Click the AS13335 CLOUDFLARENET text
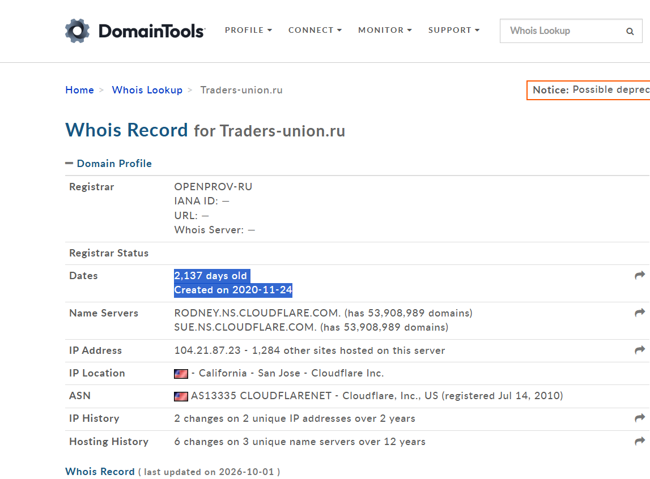 261,396
